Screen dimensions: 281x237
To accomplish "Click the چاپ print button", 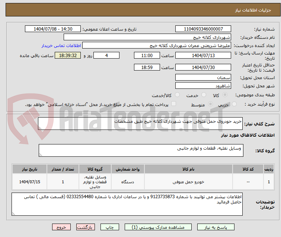I will coord(110,227).
